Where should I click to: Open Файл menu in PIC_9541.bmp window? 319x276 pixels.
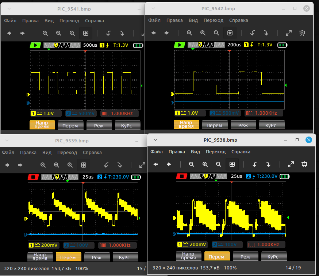click(10, 21)
